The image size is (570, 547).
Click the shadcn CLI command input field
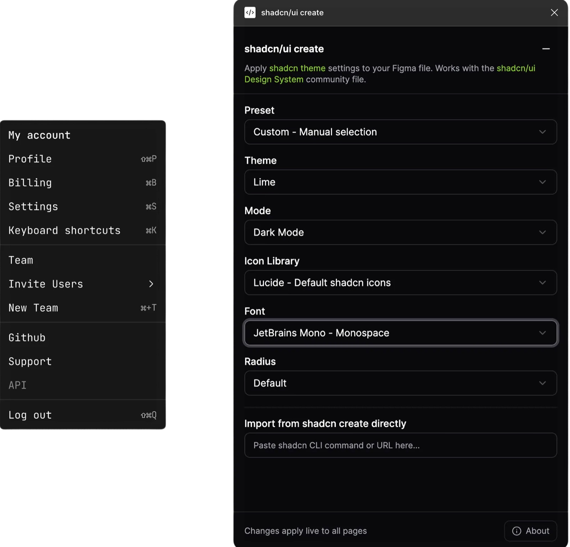point(400,445)
